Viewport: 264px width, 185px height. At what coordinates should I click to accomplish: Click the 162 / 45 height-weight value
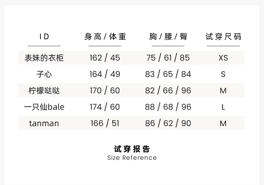click(105, 58)
